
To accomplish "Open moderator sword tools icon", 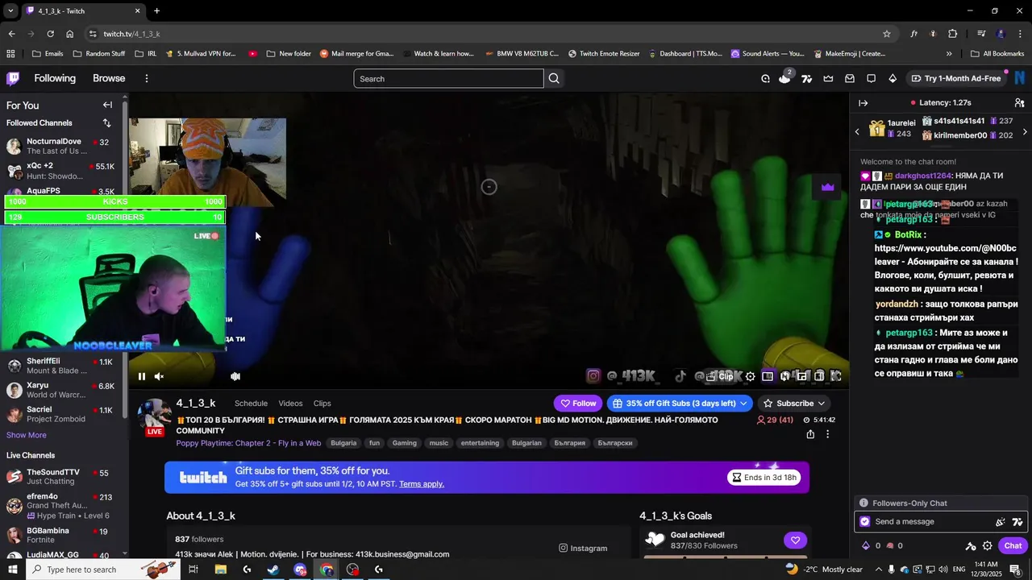I will pos(971,545).
